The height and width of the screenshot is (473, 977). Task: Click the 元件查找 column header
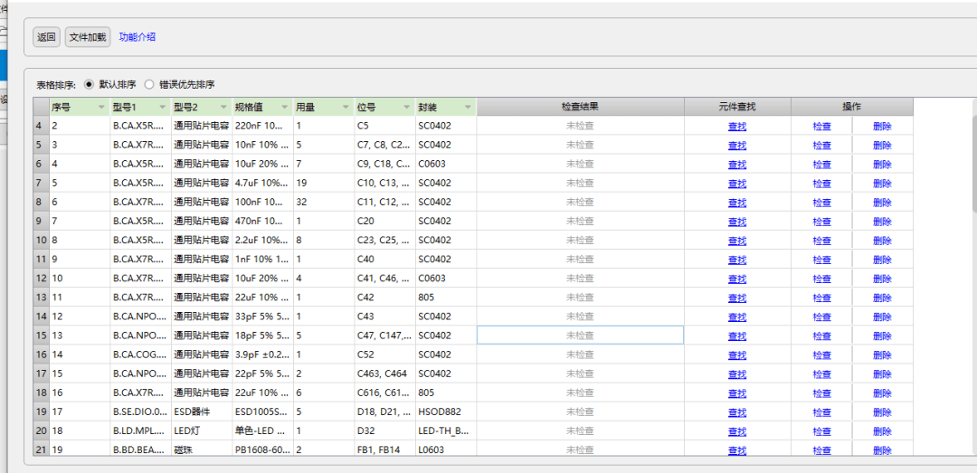pyautogui.click(x=737, y=107)
